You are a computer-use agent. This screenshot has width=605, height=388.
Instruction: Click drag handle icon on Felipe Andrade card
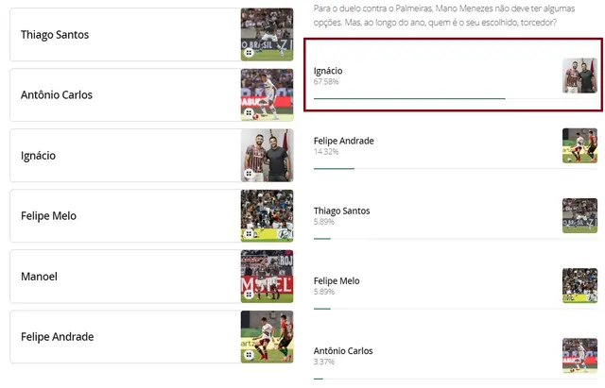(249, 355)
